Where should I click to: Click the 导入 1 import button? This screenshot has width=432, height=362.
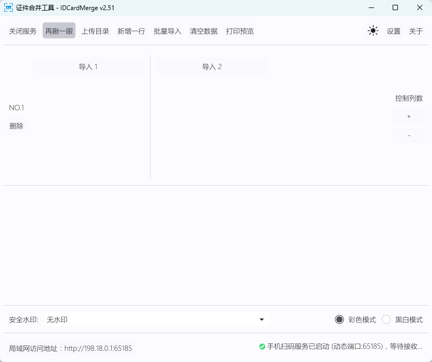pyautogui.click(x=88, y=67)
